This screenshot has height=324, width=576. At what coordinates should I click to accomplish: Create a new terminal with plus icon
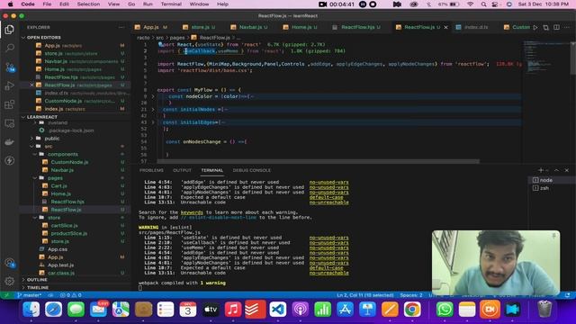tap(540, 170)
